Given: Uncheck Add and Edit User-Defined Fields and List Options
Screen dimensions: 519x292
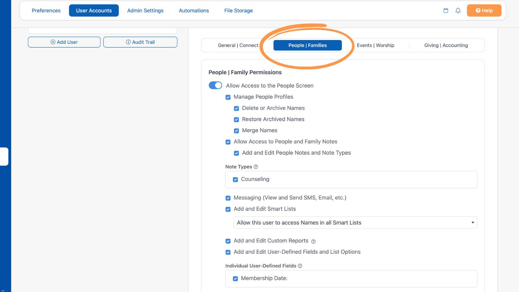Looking at the screenshot, I should (x=228, y=252).
